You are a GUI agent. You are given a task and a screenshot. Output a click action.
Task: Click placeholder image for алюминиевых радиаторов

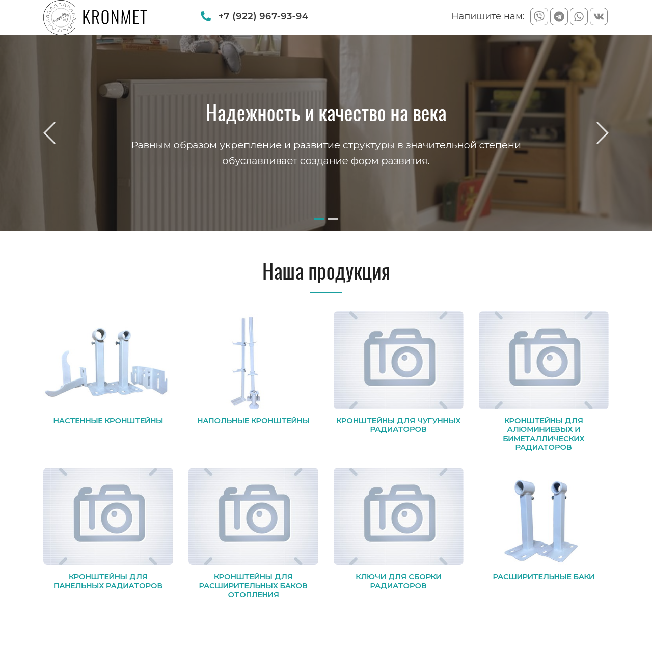[x=544, y=360]
